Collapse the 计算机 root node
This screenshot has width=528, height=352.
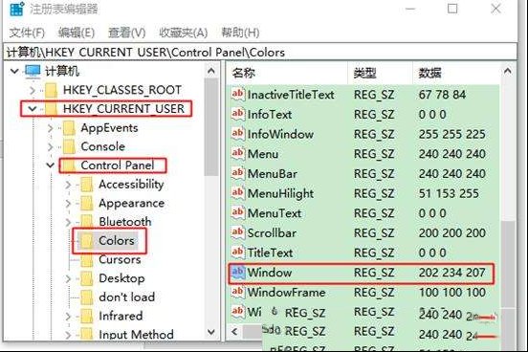(14, 71)
